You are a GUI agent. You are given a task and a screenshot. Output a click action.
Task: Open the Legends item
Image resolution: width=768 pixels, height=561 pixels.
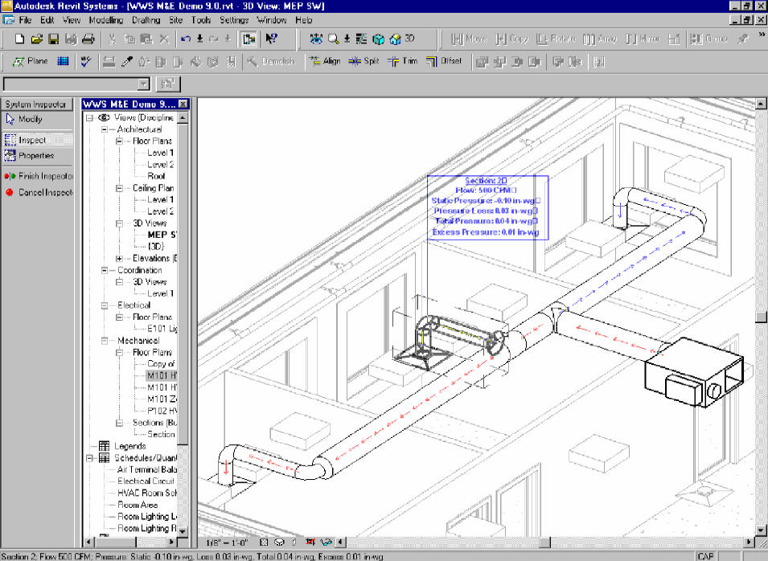coord(129,446)
